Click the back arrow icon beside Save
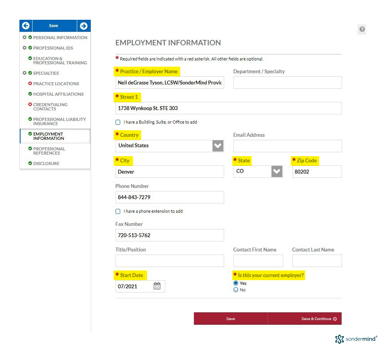 coord(26,26)
